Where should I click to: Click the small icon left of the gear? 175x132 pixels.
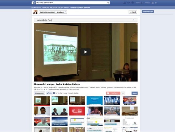point(153,3)
